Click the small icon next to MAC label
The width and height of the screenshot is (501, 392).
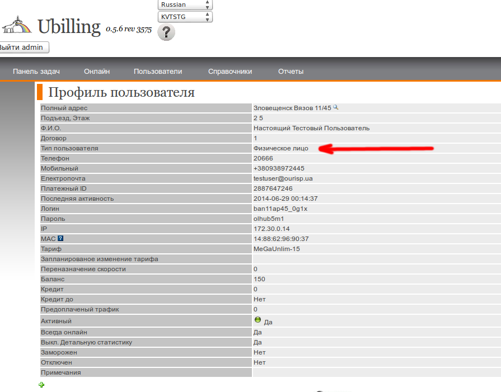60,239
